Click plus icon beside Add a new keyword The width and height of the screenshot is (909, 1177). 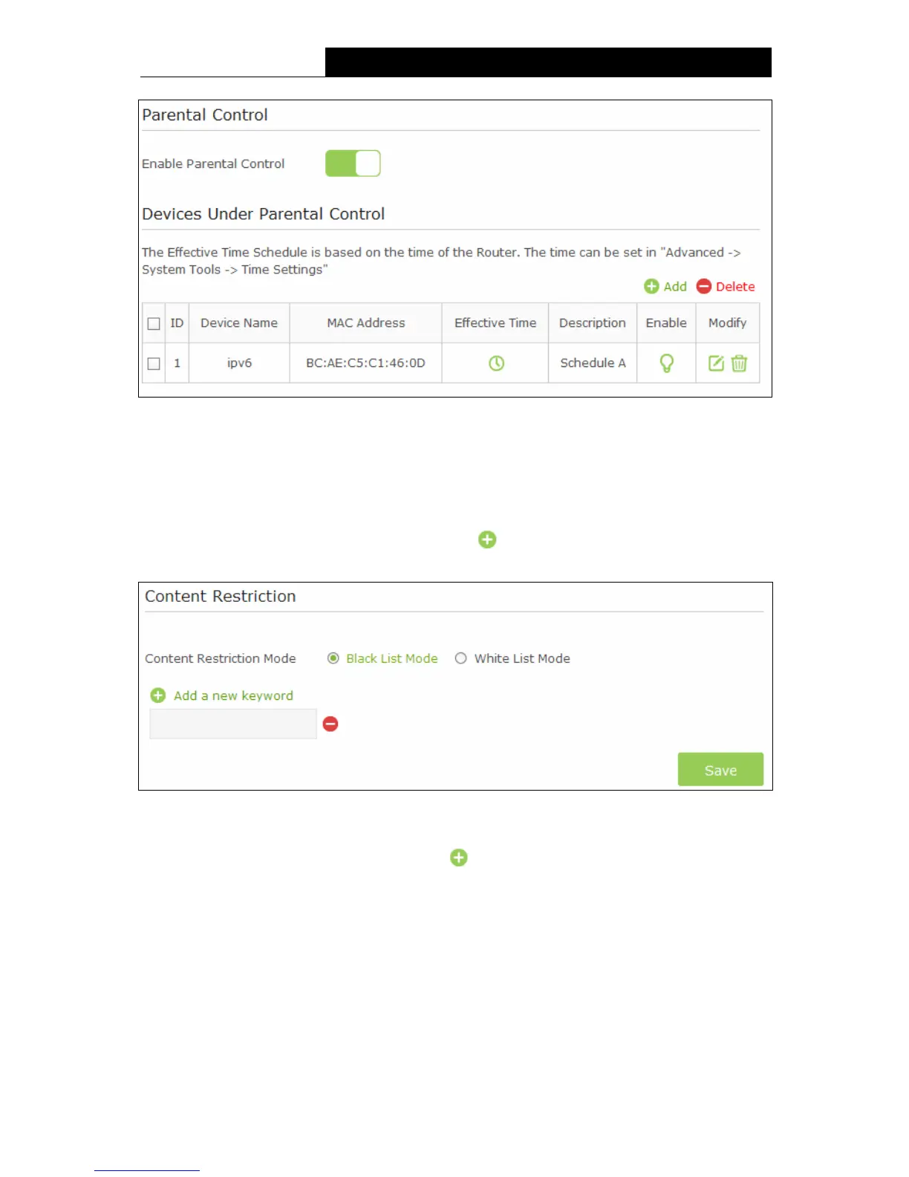coord(158,695)
